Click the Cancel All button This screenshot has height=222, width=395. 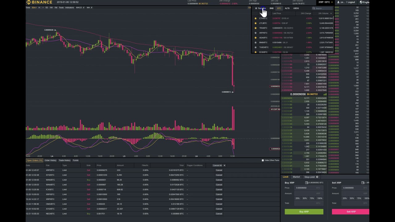217,166
